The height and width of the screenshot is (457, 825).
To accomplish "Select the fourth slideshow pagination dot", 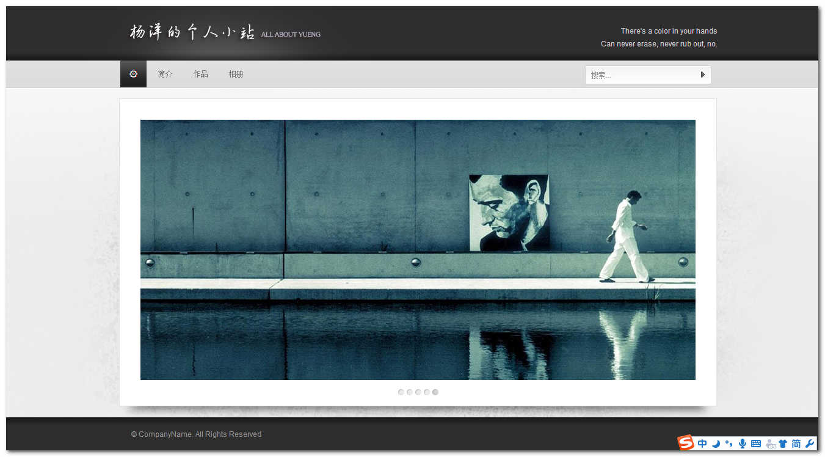I will coord(426,392).
